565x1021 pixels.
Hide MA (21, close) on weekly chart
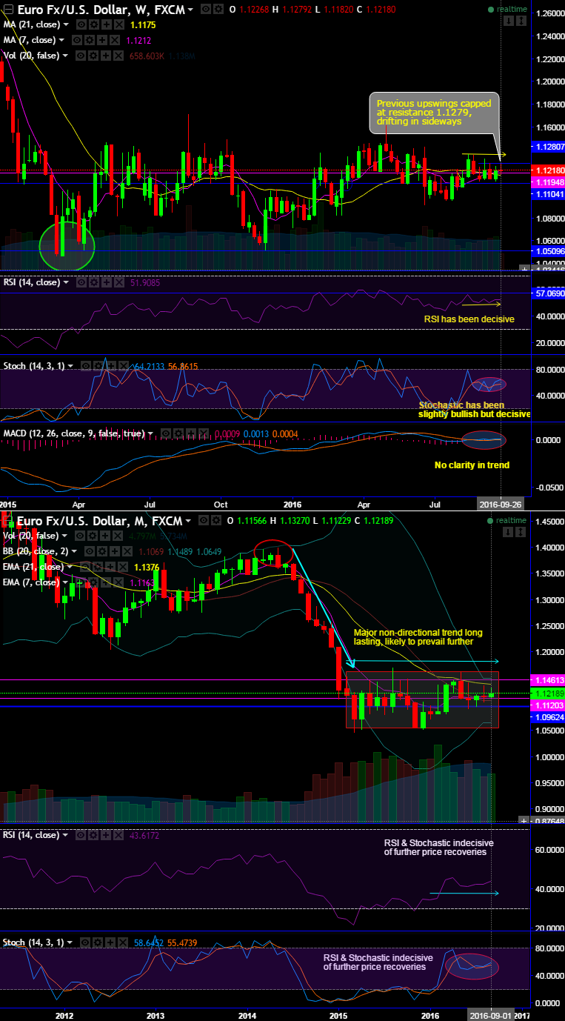tap(81, 24)
